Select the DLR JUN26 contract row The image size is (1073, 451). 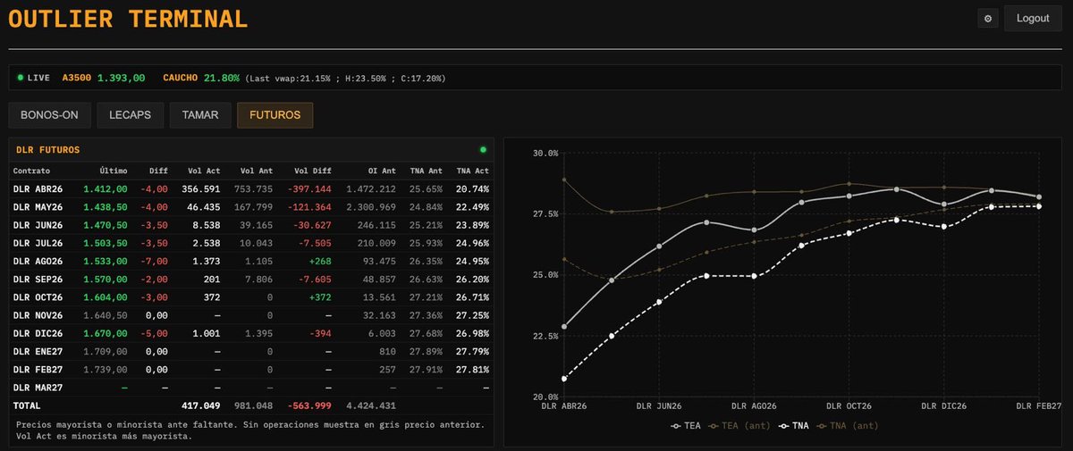pyautogui.click(x=251, y=225)
